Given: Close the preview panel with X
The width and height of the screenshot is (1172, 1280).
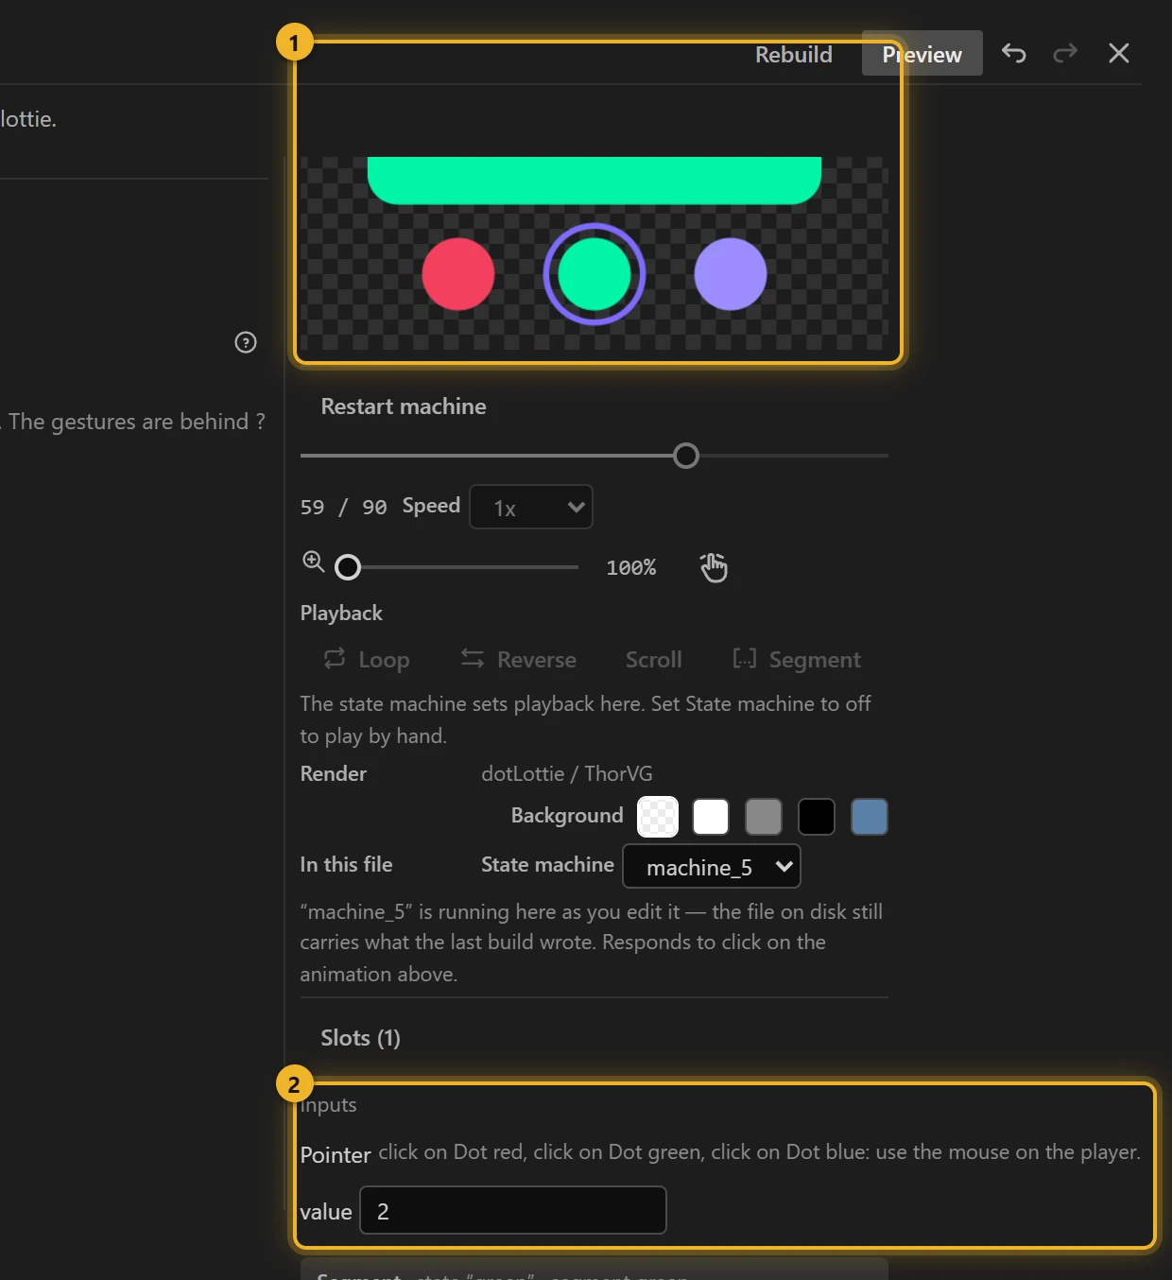Looking at the screenshot, I should click(1119, 53).
